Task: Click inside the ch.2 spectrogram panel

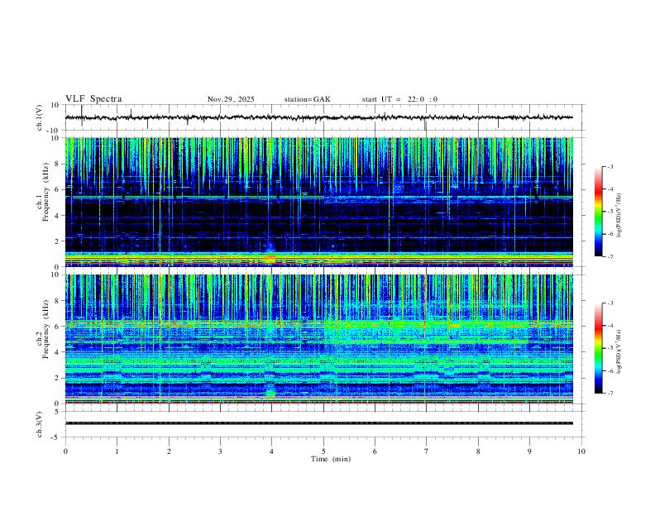Action: tap(318, 339)
